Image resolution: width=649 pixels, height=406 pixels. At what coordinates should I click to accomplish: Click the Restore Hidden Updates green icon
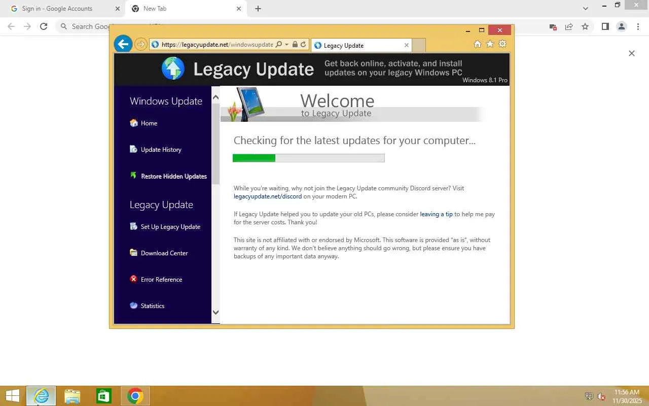134,176
